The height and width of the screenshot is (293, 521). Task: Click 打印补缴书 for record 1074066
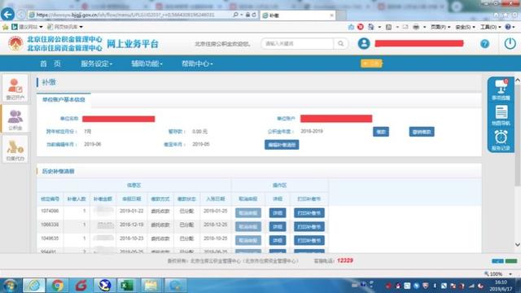point(309,213)
